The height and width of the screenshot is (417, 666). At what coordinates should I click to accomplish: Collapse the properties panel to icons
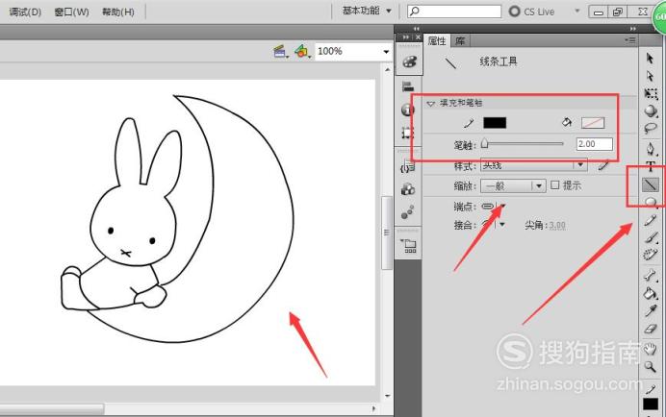tap(633, 29)
